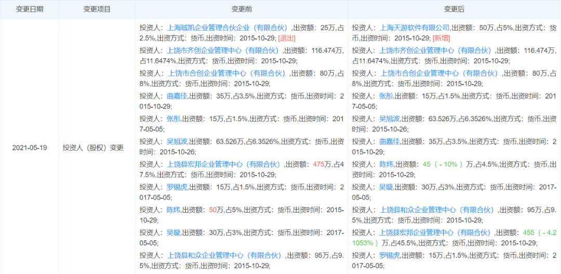The height and width of the screenshot is (274, 561).
Task: Open 上饶市合创企业管理中心 link in 变更后 column
Action: coord(439,74)
